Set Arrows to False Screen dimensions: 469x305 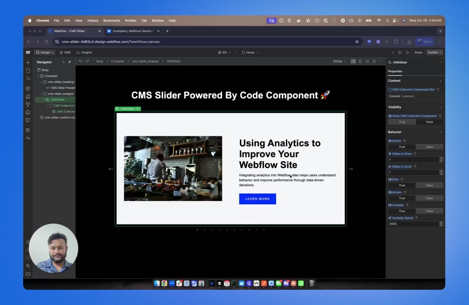point(429,198)
